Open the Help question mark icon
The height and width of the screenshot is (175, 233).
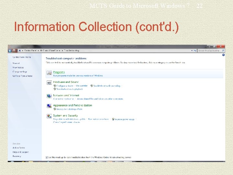point(223,55)
